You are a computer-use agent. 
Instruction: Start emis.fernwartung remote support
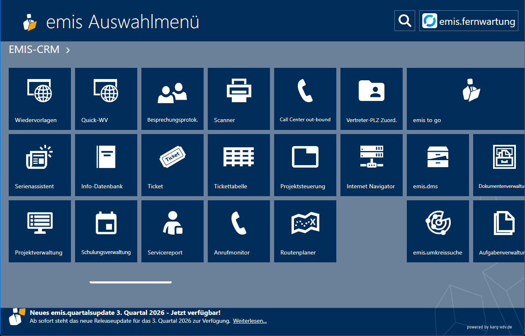click(x=469, y=21)
